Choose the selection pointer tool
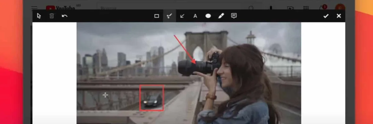The width and height of the screenshot is (373, 124). [39, 16]
